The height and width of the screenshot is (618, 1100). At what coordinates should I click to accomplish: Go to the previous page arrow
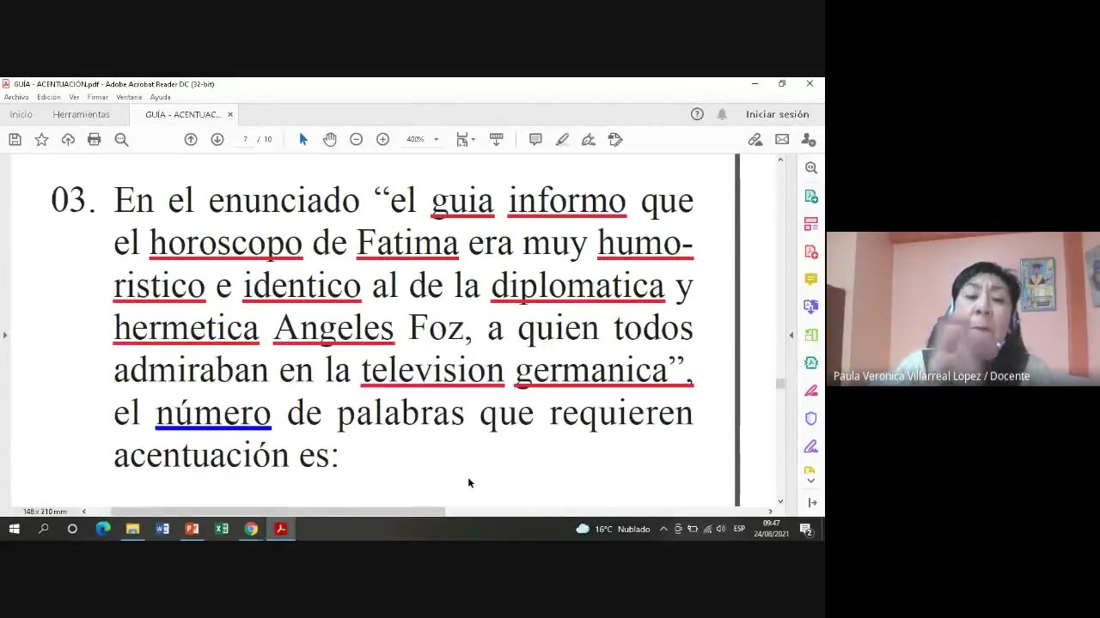pyautogui.click(x=191, y=139)
